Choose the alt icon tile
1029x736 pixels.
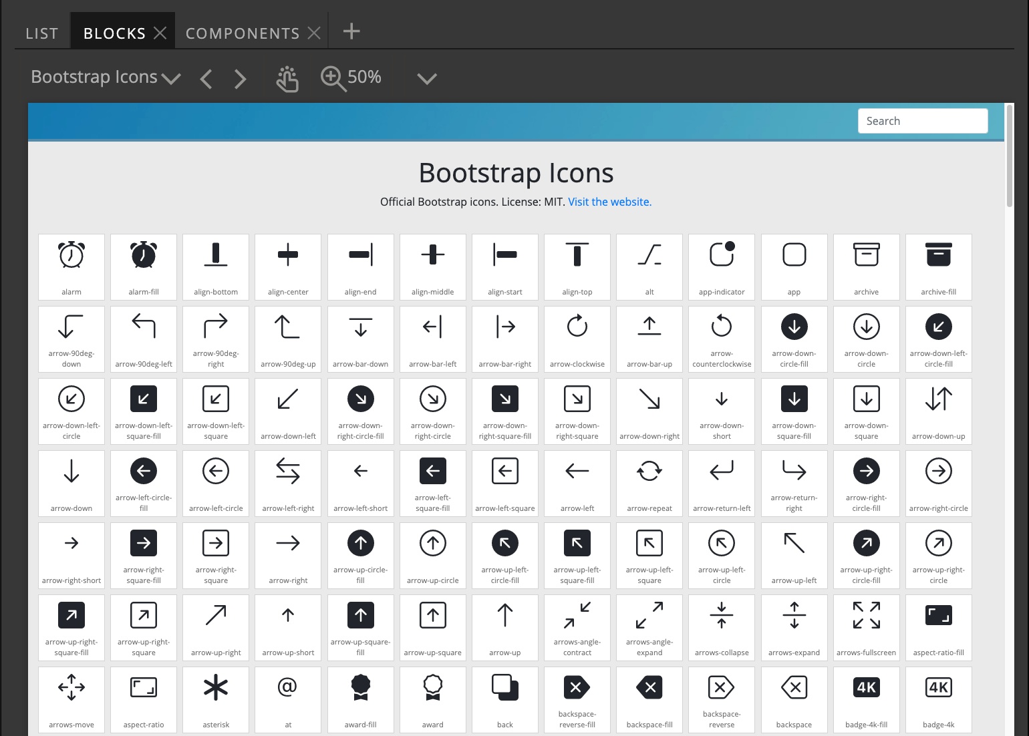[649, 267]
